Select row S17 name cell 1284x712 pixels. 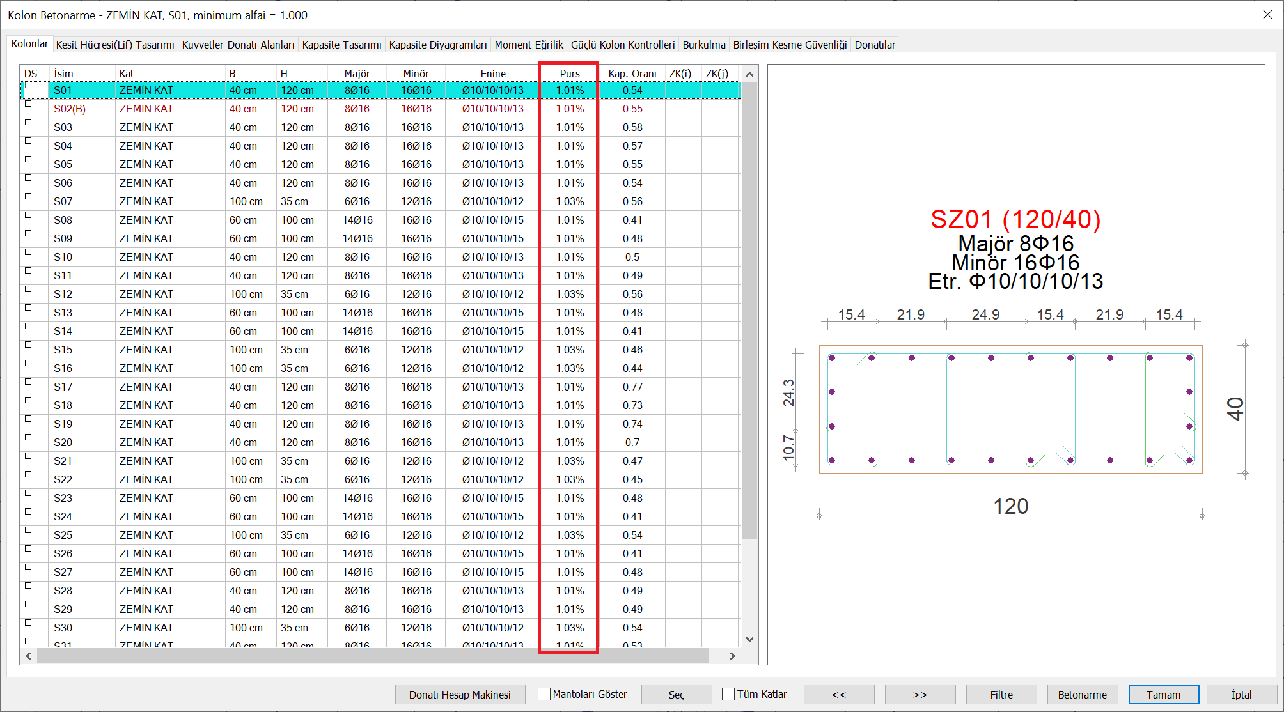[82, 387]
